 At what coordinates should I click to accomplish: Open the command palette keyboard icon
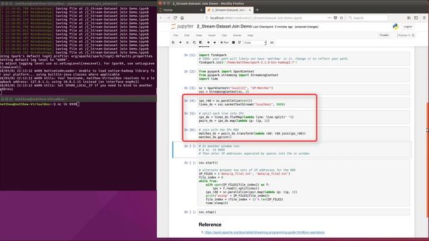point(271,43)
